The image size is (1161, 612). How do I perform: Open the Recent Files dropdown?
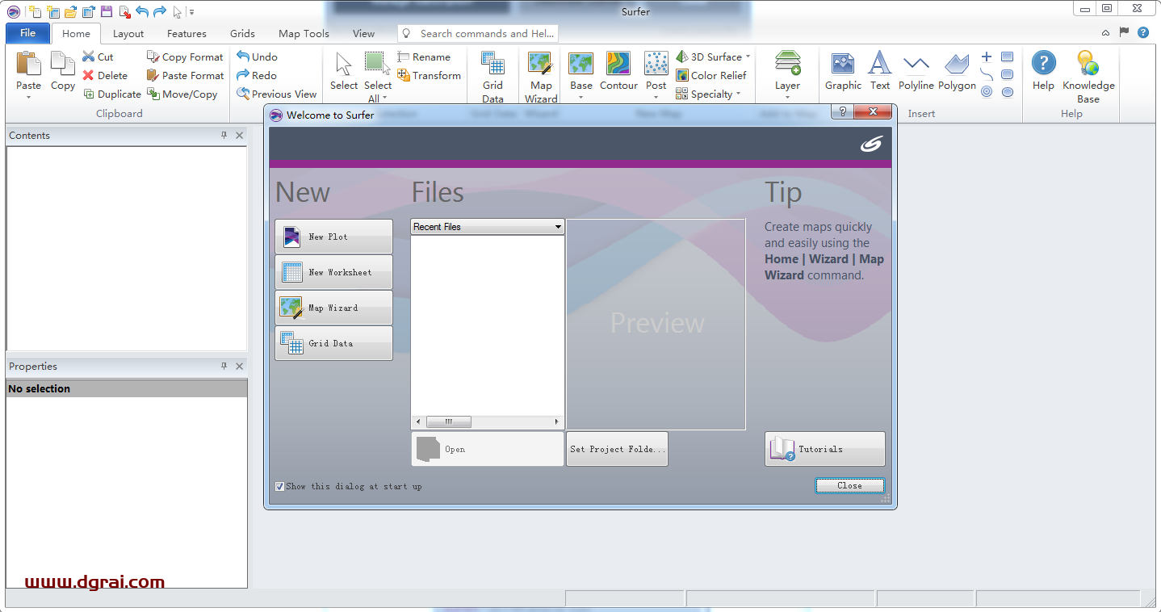(x=558, y=227)
